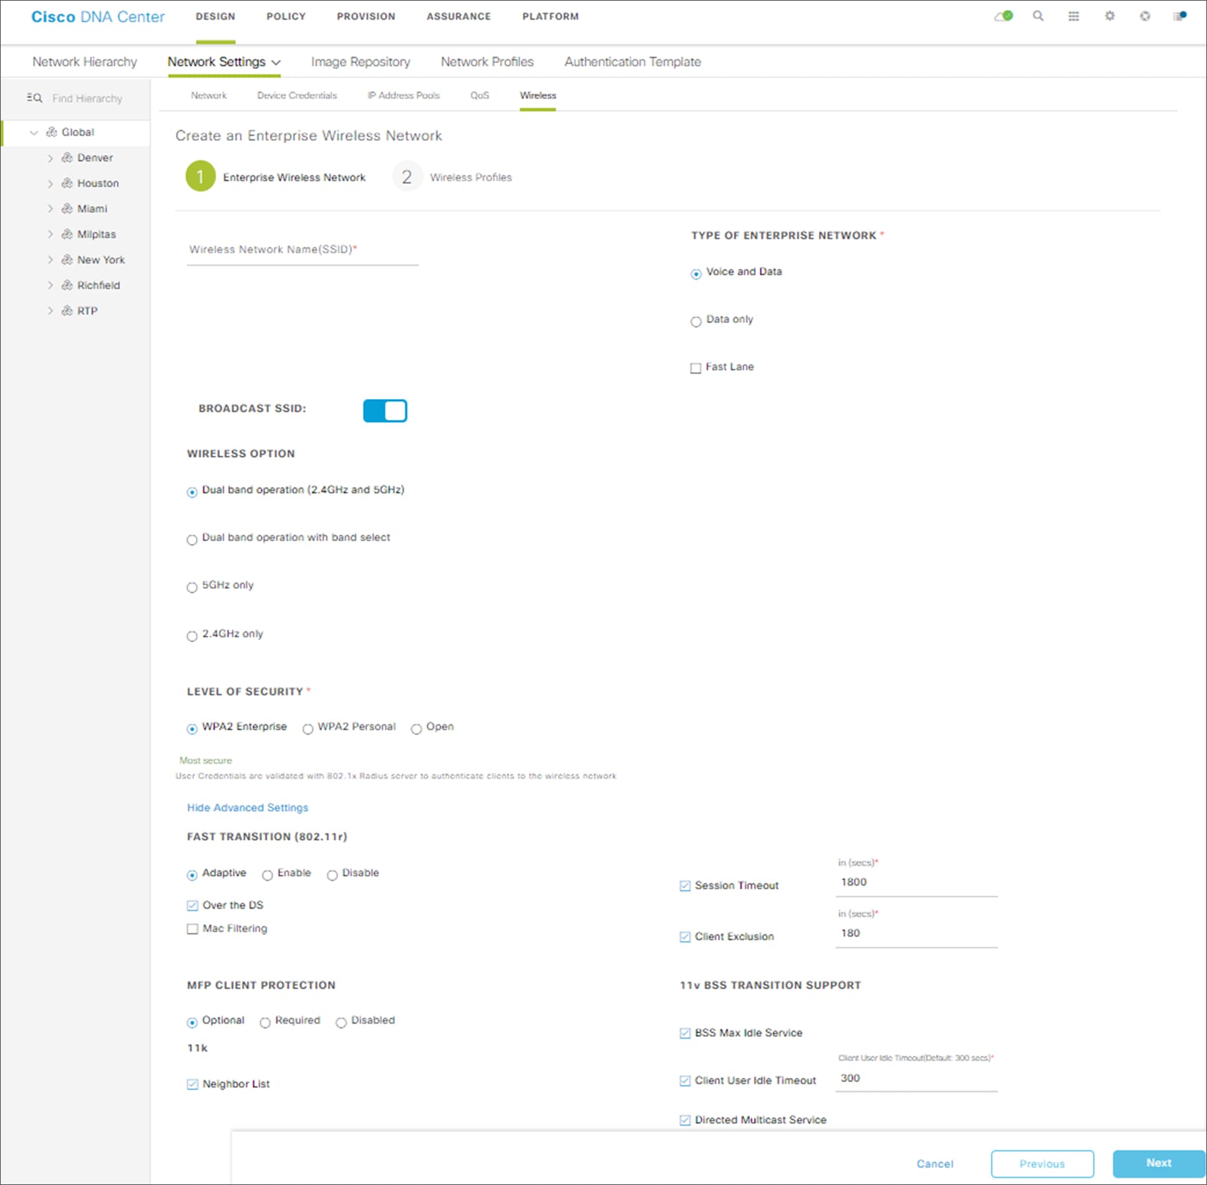Image resolution: width=1207 pixels, height=1185 pixels.
Task: Click the Cisco DNA Center logo
Action: (98, 17)
